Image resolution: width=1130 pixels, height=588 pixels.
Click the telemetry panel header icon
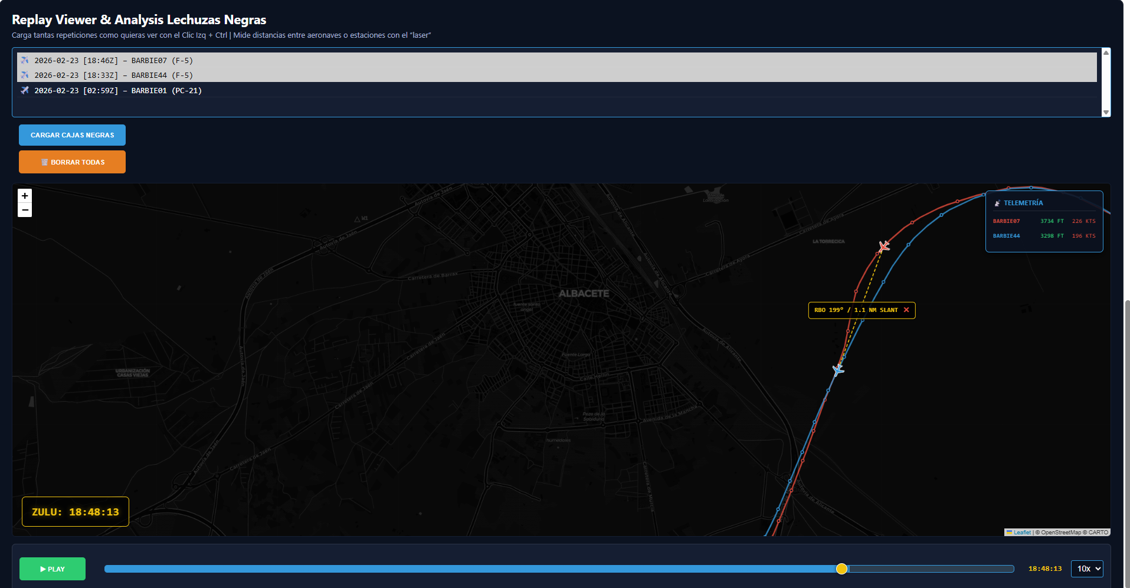coord(997,203)
